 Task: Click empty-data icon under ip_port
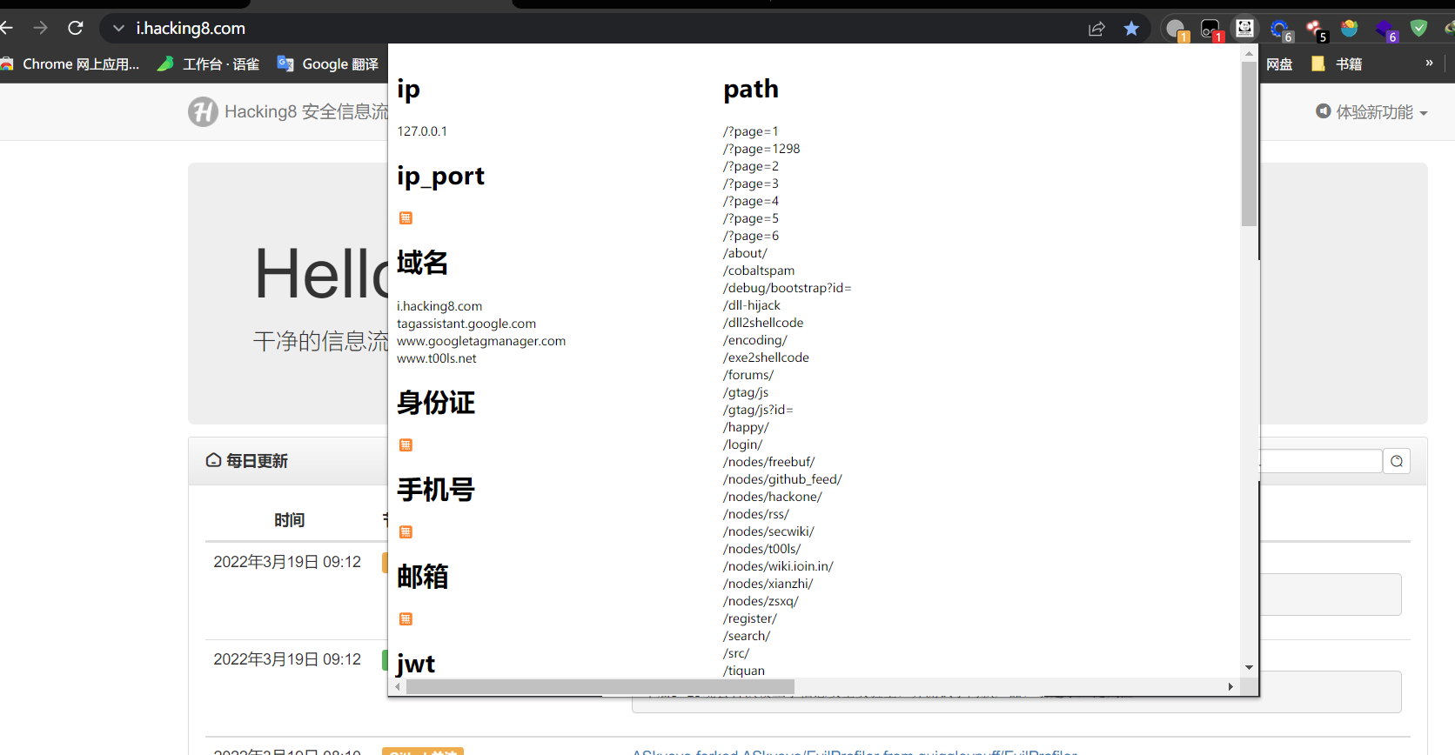pos(406,218)
